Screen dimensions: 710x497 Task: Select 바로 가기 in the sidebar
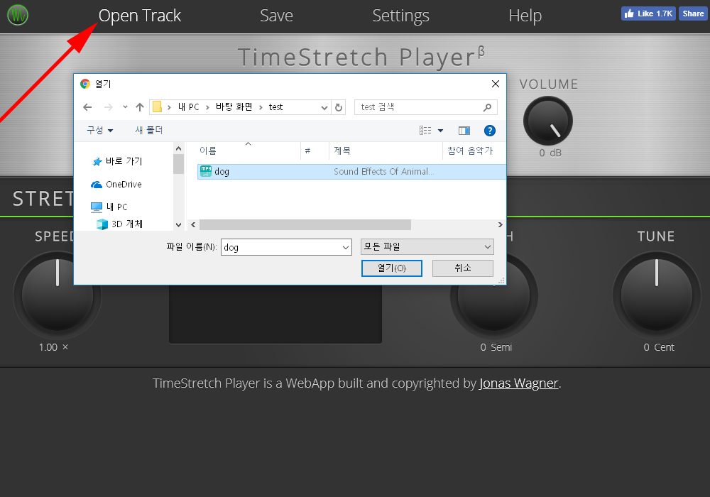click(118, 161)
